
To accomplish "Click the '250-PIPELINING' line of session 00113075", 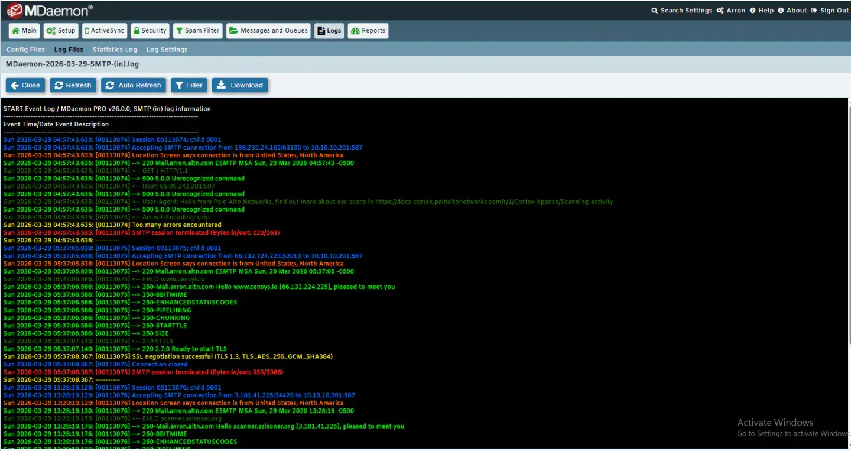I will coord(98,310).
